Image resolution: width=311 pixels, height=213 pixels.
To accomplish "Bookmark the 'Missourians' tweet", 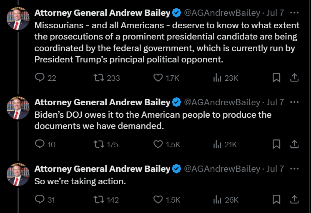I will 276,78.
